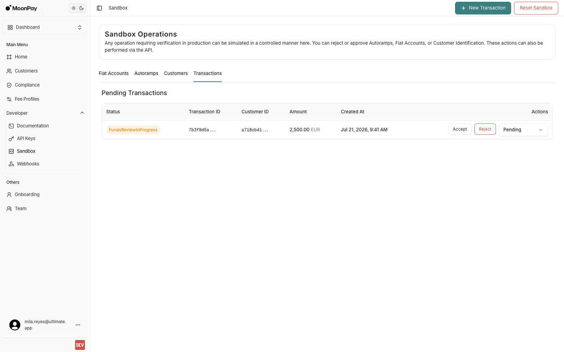Click the user avatar icon

(x=15, y=325)
